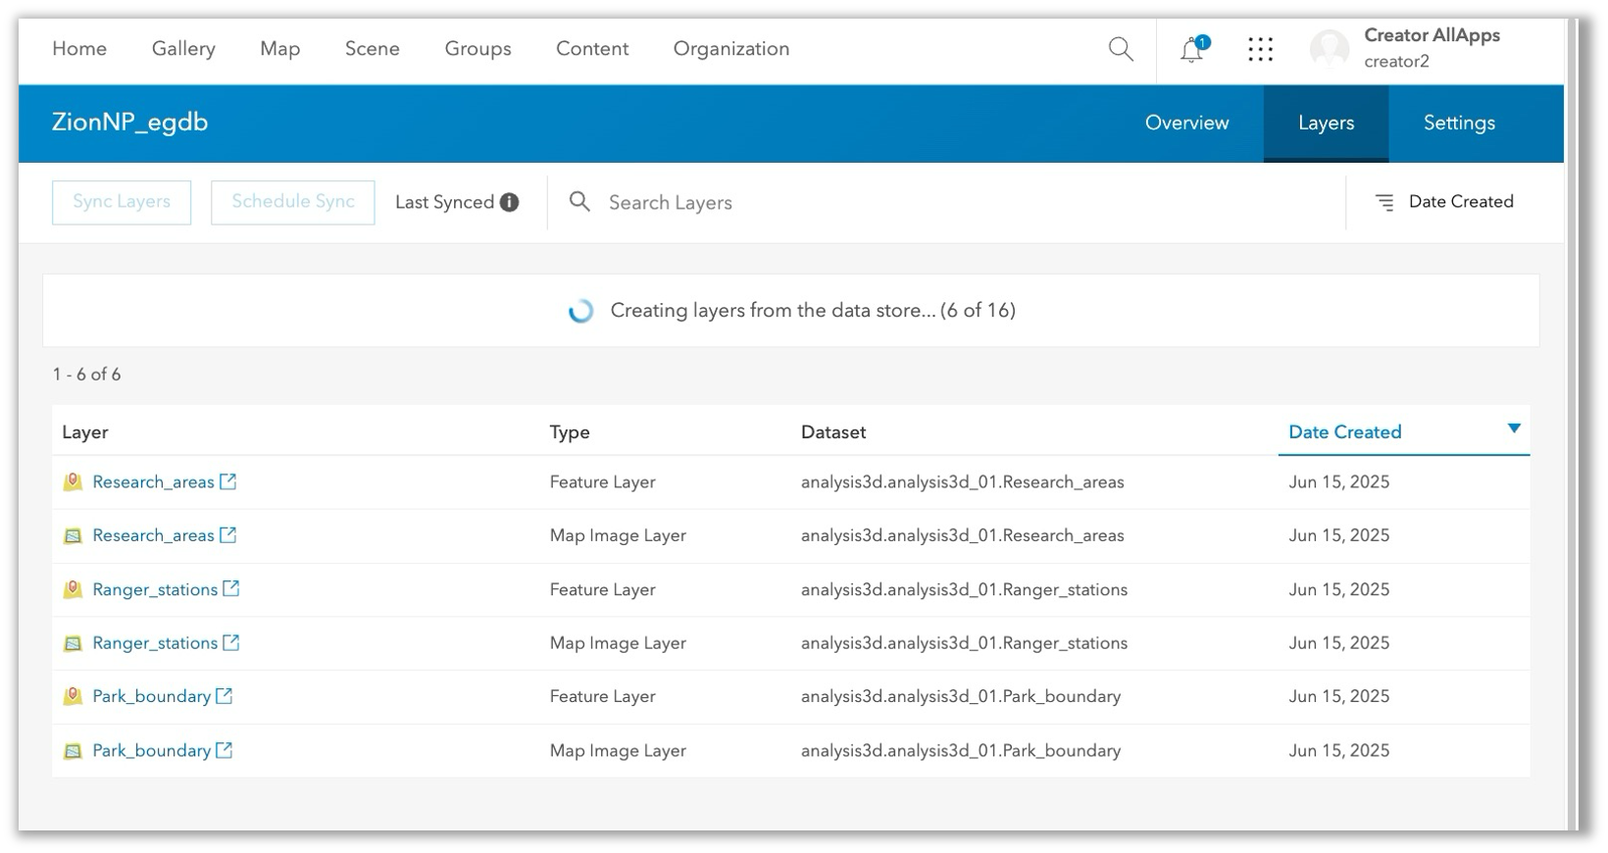
Task: Click the Sync Layers button
Action: (122, 202)
